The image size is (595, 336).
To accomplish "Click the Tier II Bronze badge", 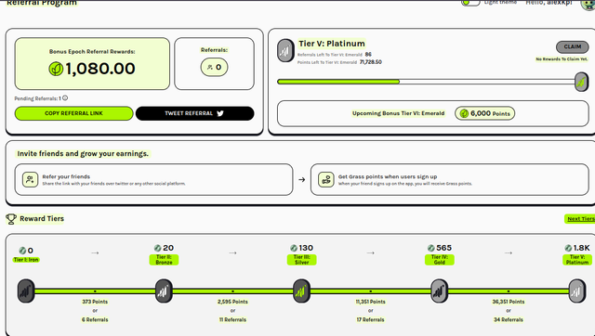I will 164,291.
